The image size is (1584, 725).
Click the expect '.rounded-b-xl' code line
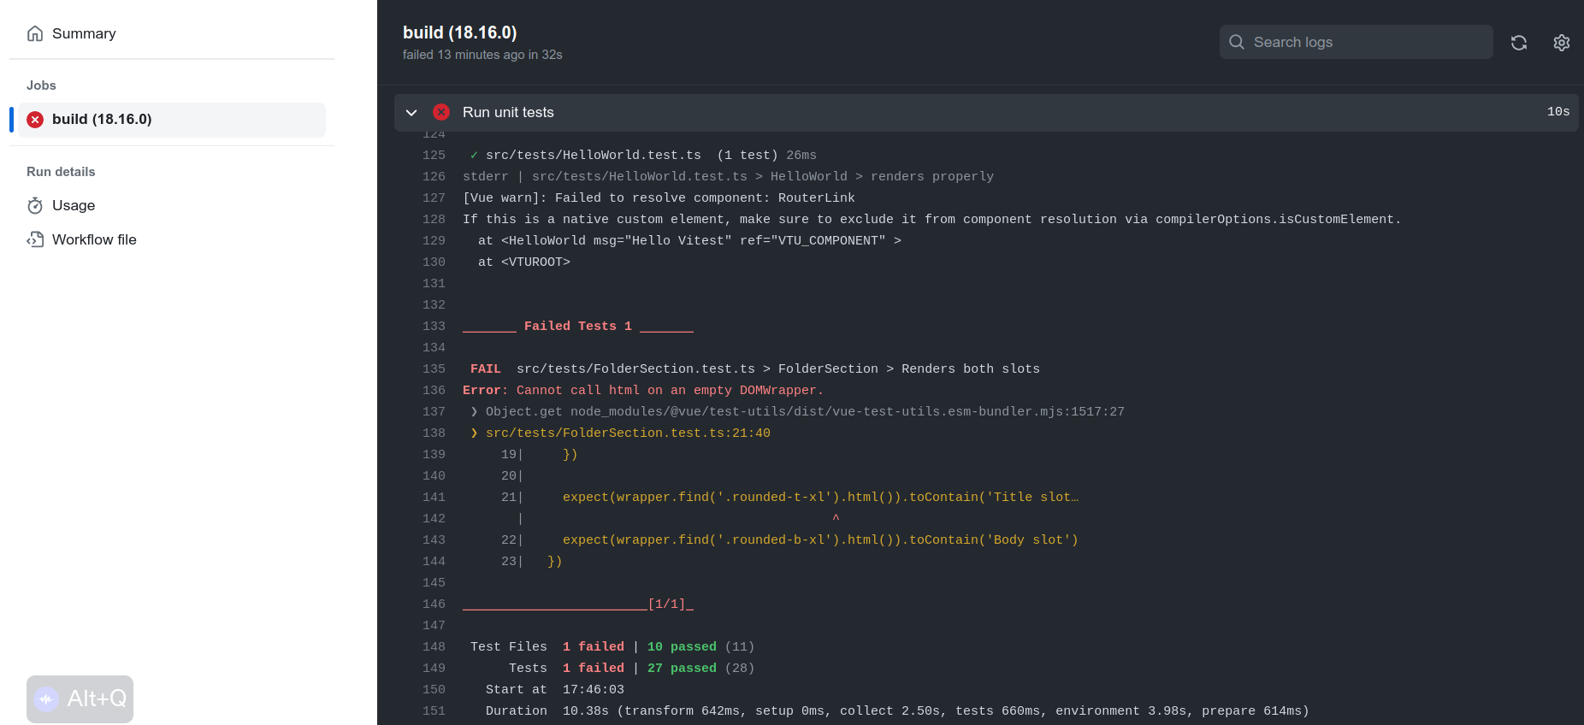point(820,539)
